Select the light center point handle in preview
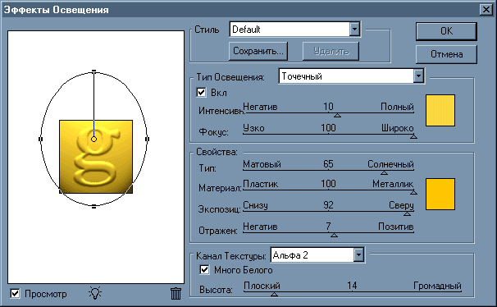The width and height of the screenshot is (497, 307). [x=93, y=139]
